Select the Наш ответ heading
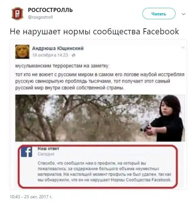 click(x=48, y=149)
